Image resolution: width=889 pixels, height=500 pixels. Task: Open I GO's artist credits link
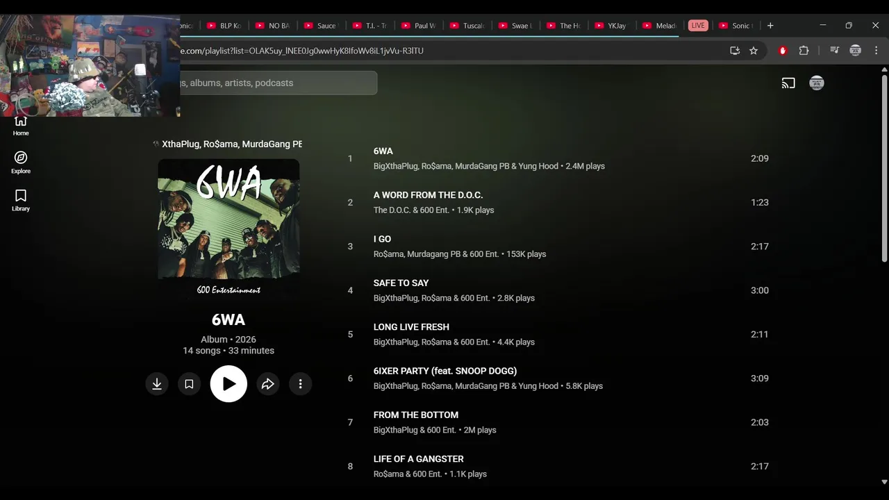click(436, 254)
